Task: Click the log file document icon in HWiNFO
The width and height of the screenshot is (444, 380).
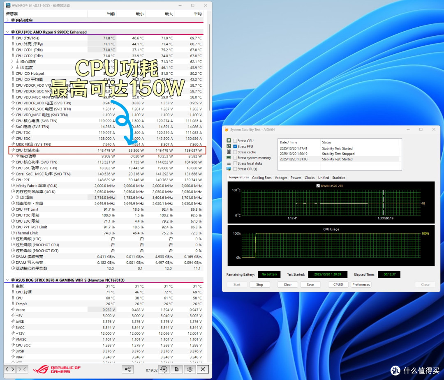Action: 177,369
